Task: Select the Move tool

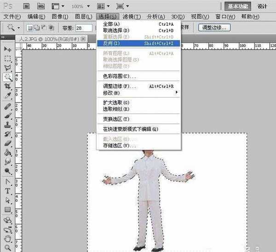Action: [x=7, y=49]
